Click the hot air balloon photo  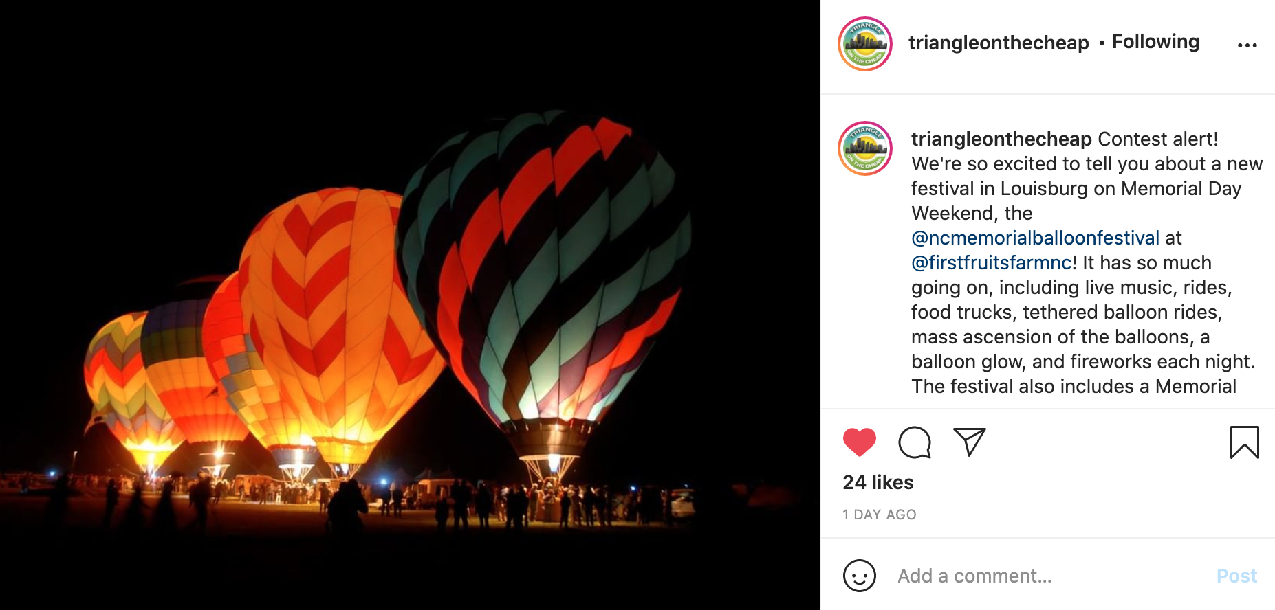coord(410,305)
